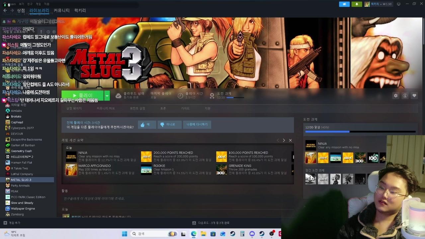Click the 나중에 다시하기 button

tap(197, 124)
